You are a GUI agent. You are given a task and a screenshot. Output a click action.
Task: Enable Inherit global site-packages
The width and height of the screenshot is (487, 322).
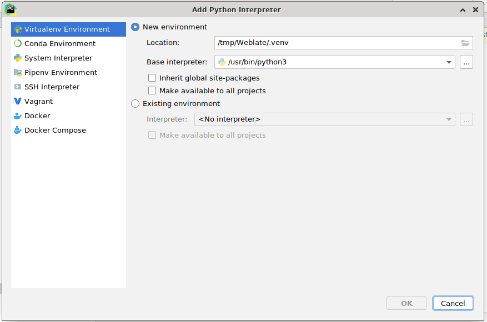pyautogui.click(x=152, y=78)
